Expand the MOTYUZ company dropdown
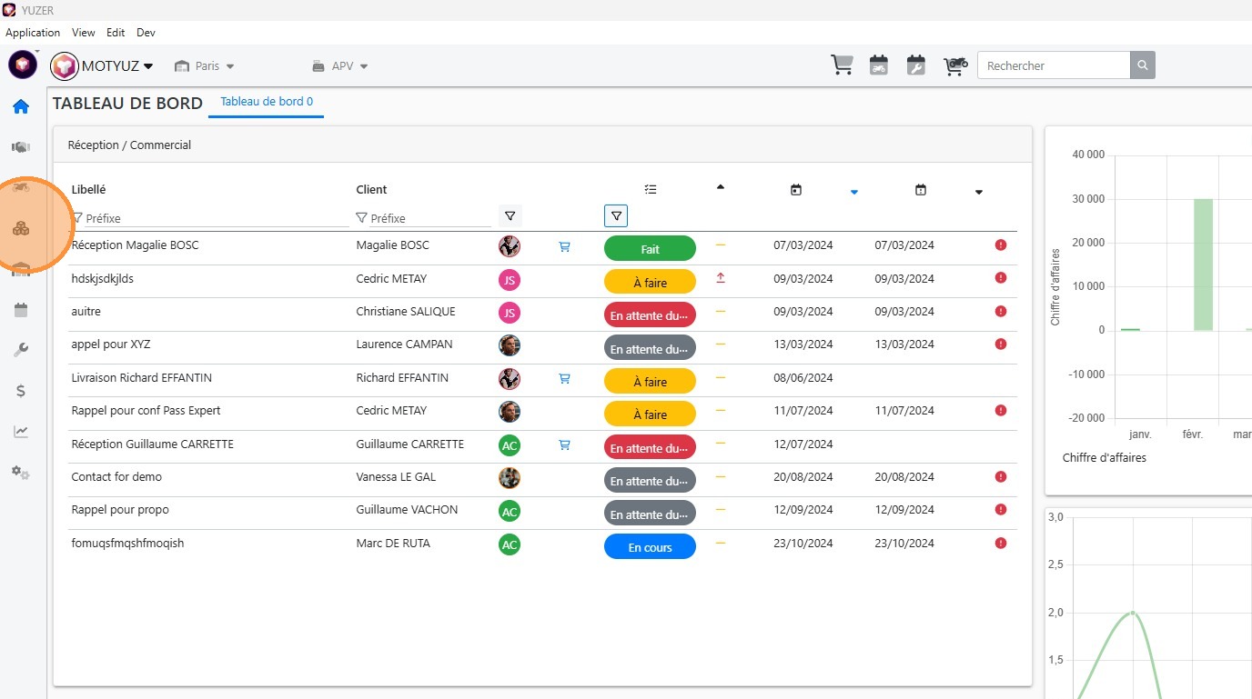Viewport: 1252px width, 699px height. (x=103, y=65)
